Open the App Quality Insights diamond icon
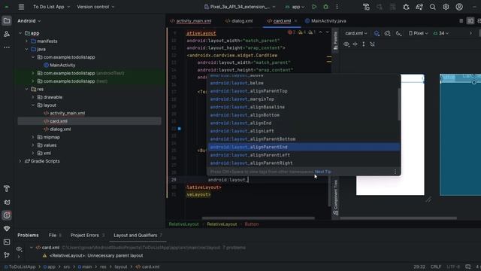This screenshot has width=481, height=271. point(7,229)
